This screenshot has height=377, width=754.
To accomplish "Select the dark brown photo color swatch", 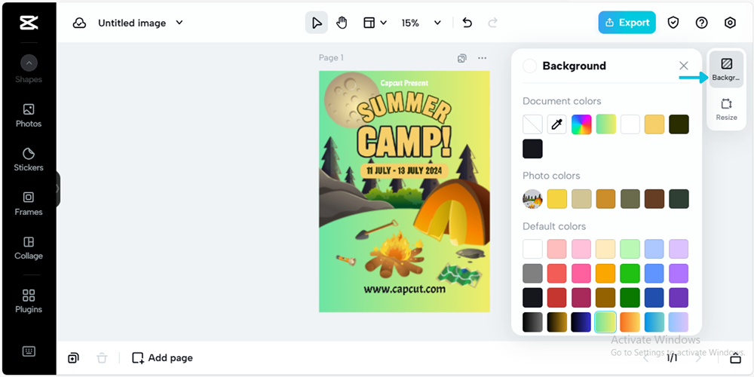I will [654, 198].
